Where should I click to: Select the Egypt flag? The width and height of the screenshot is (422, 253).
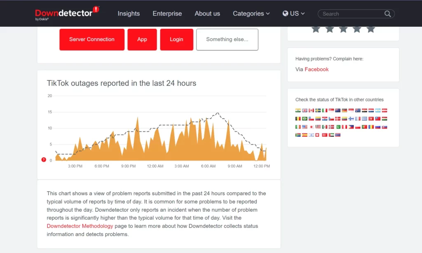(x=364, y=110)
